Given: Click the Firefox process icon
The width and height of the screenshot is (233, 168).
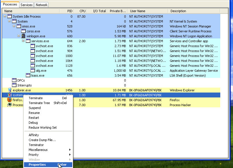Looking at the screenshot, I should (10, 100).
